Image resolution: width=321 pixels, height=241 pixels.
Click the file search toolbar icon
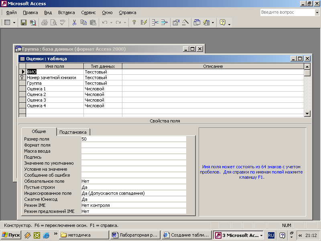[x=33, y=22]
